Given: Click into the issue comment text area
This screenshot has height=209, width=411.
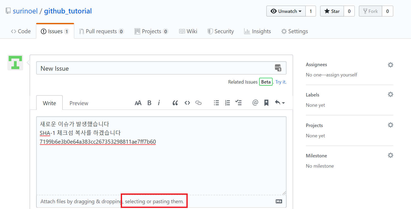Looking at the screenshot, I should click(x=161, y=155).
